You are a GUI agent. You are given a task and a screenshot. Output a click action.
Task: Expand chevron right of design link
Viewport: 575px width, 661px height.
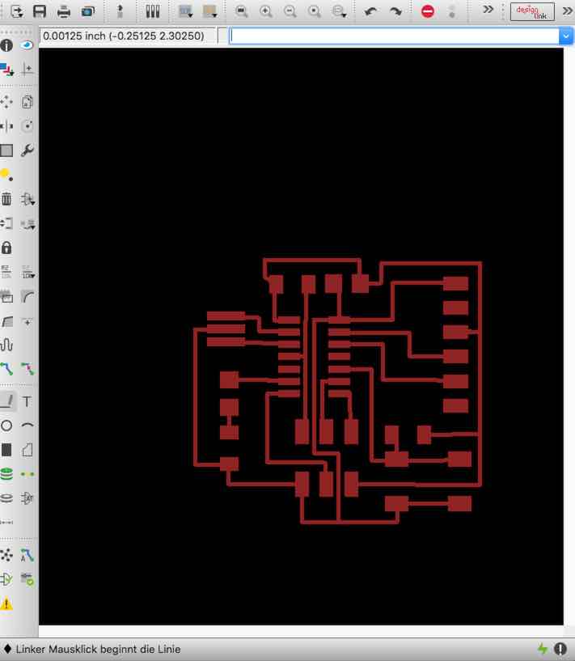568,11
